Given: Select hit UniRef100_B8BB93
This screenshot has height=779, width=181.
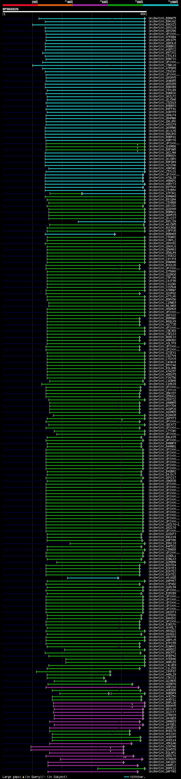Looking at the screenshot, I should click(162, 106).
